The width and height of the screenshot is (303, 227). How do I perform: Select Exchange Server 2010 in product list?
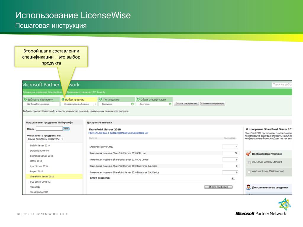(x=41, y=156)
